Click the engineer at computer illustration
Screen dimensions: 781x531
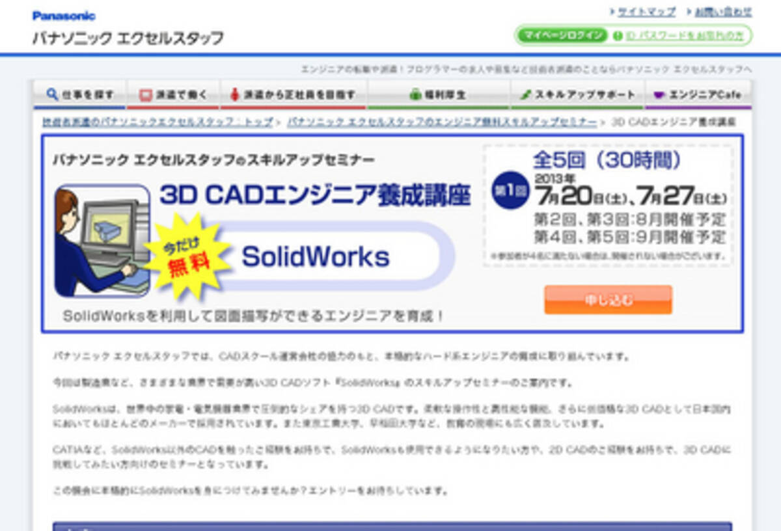(102, 241)
